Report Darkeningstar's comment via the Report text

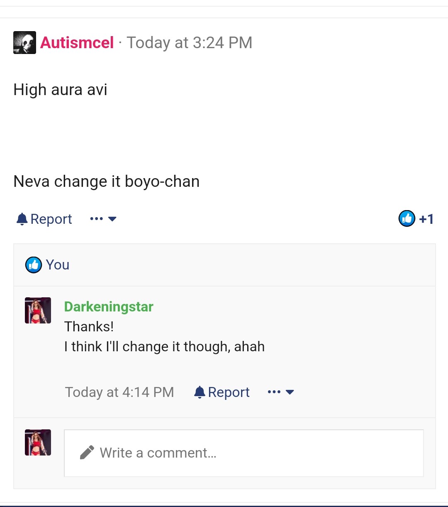pos(229,392)
